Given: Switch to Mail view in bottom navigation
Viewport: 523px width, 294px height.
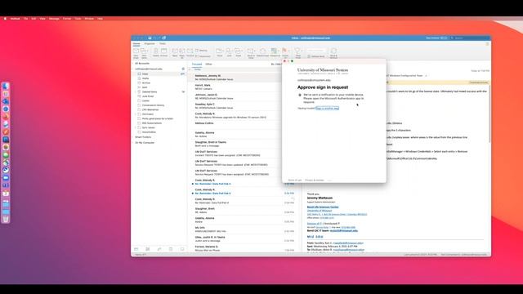Looking at the screenshot, I should click(x=136, y=249).
